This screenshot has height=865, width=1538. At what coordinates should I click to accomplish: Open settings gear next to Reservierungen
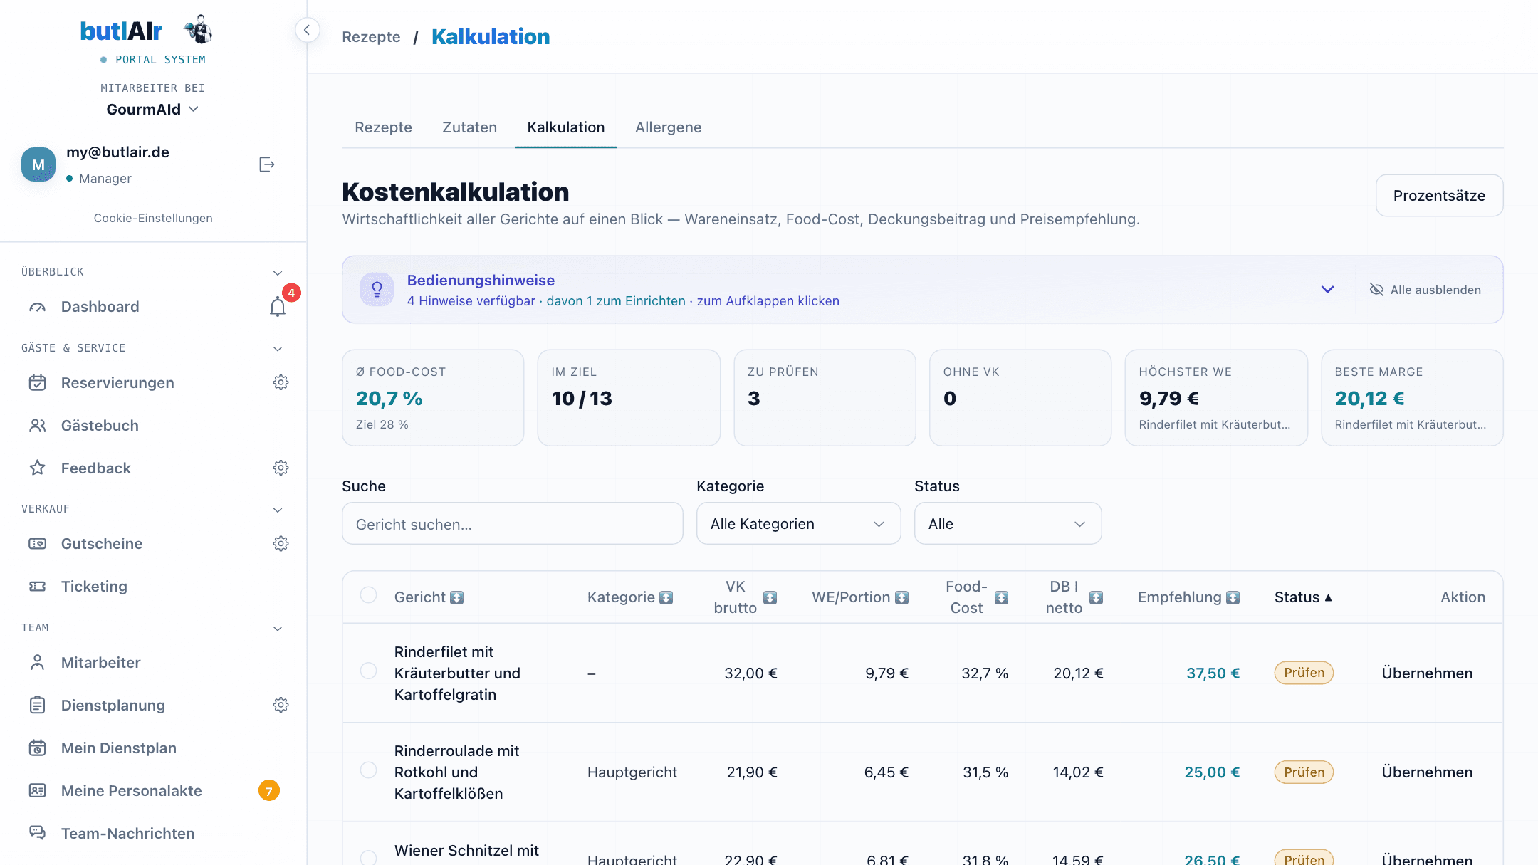[281, 382]
